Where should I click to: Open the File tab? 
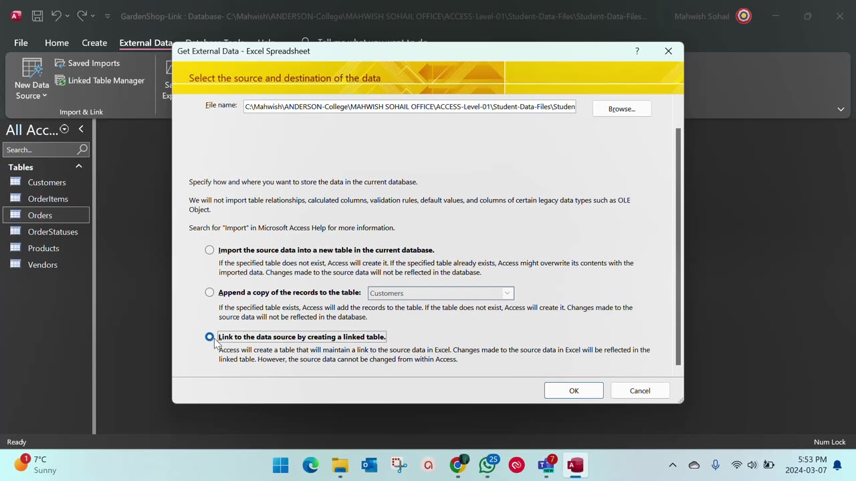coord(21,43)
